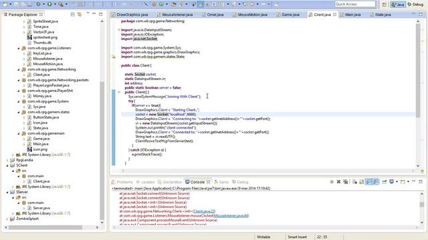Open the Declaration view tab

(170, 182)
